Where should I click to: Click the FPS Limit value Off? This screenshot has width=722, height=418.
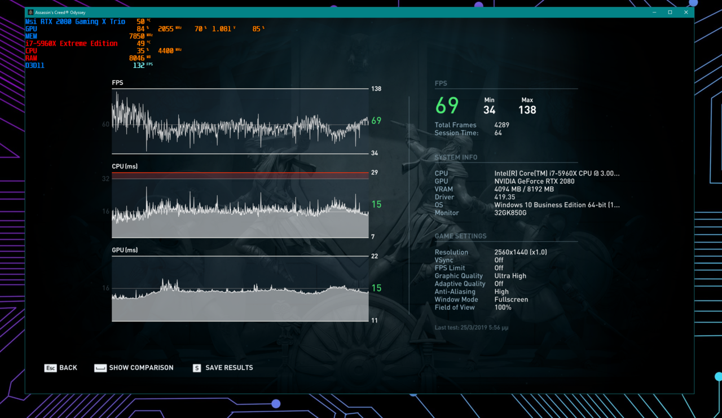point(499,268)
